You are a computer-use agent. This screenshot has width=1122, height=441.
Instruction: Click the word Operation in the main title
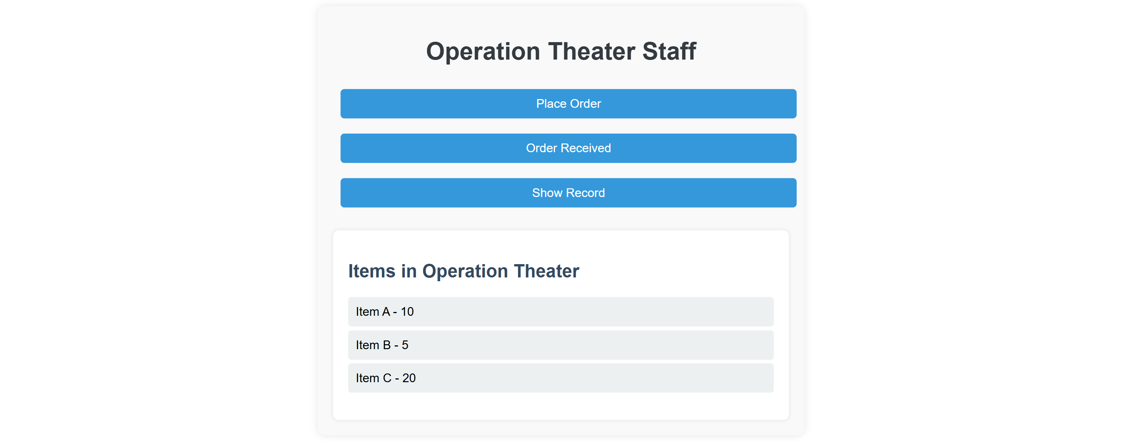[483, 51]
